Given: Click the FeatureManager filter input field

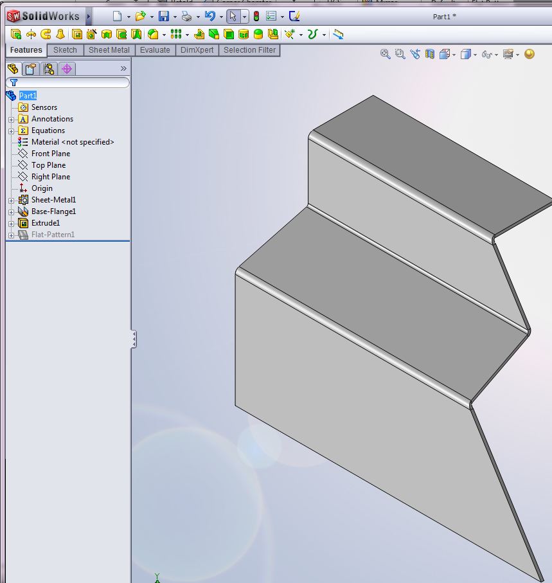Looking at the screenshot, I should tap(67, 82).
